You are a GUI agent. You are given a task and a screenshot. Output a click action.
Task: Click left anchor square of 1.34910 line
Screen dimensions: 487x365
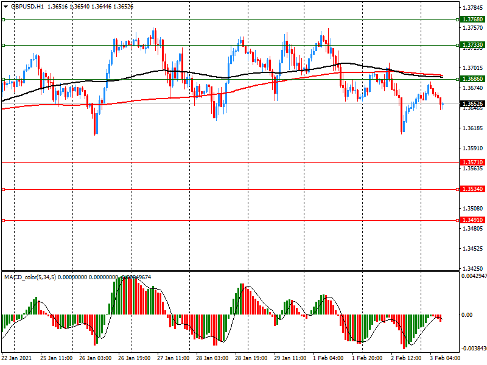pos(3,220)
